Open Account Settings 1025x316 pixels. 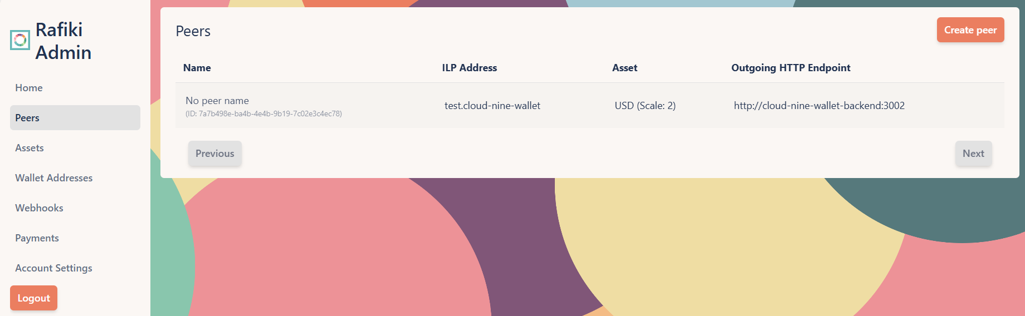click(x=53, y=268)
